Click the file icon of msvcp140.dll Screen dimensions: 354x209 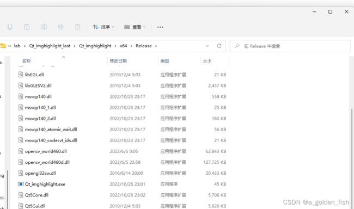21,96
